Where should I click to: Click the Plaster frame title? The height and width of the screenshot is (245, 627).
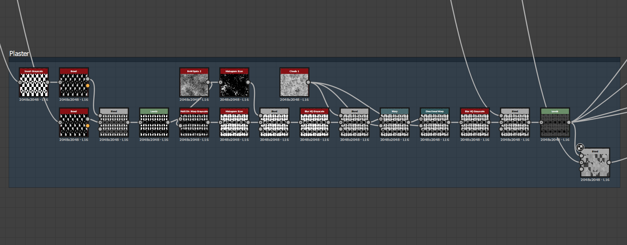[x=19, y=54]
